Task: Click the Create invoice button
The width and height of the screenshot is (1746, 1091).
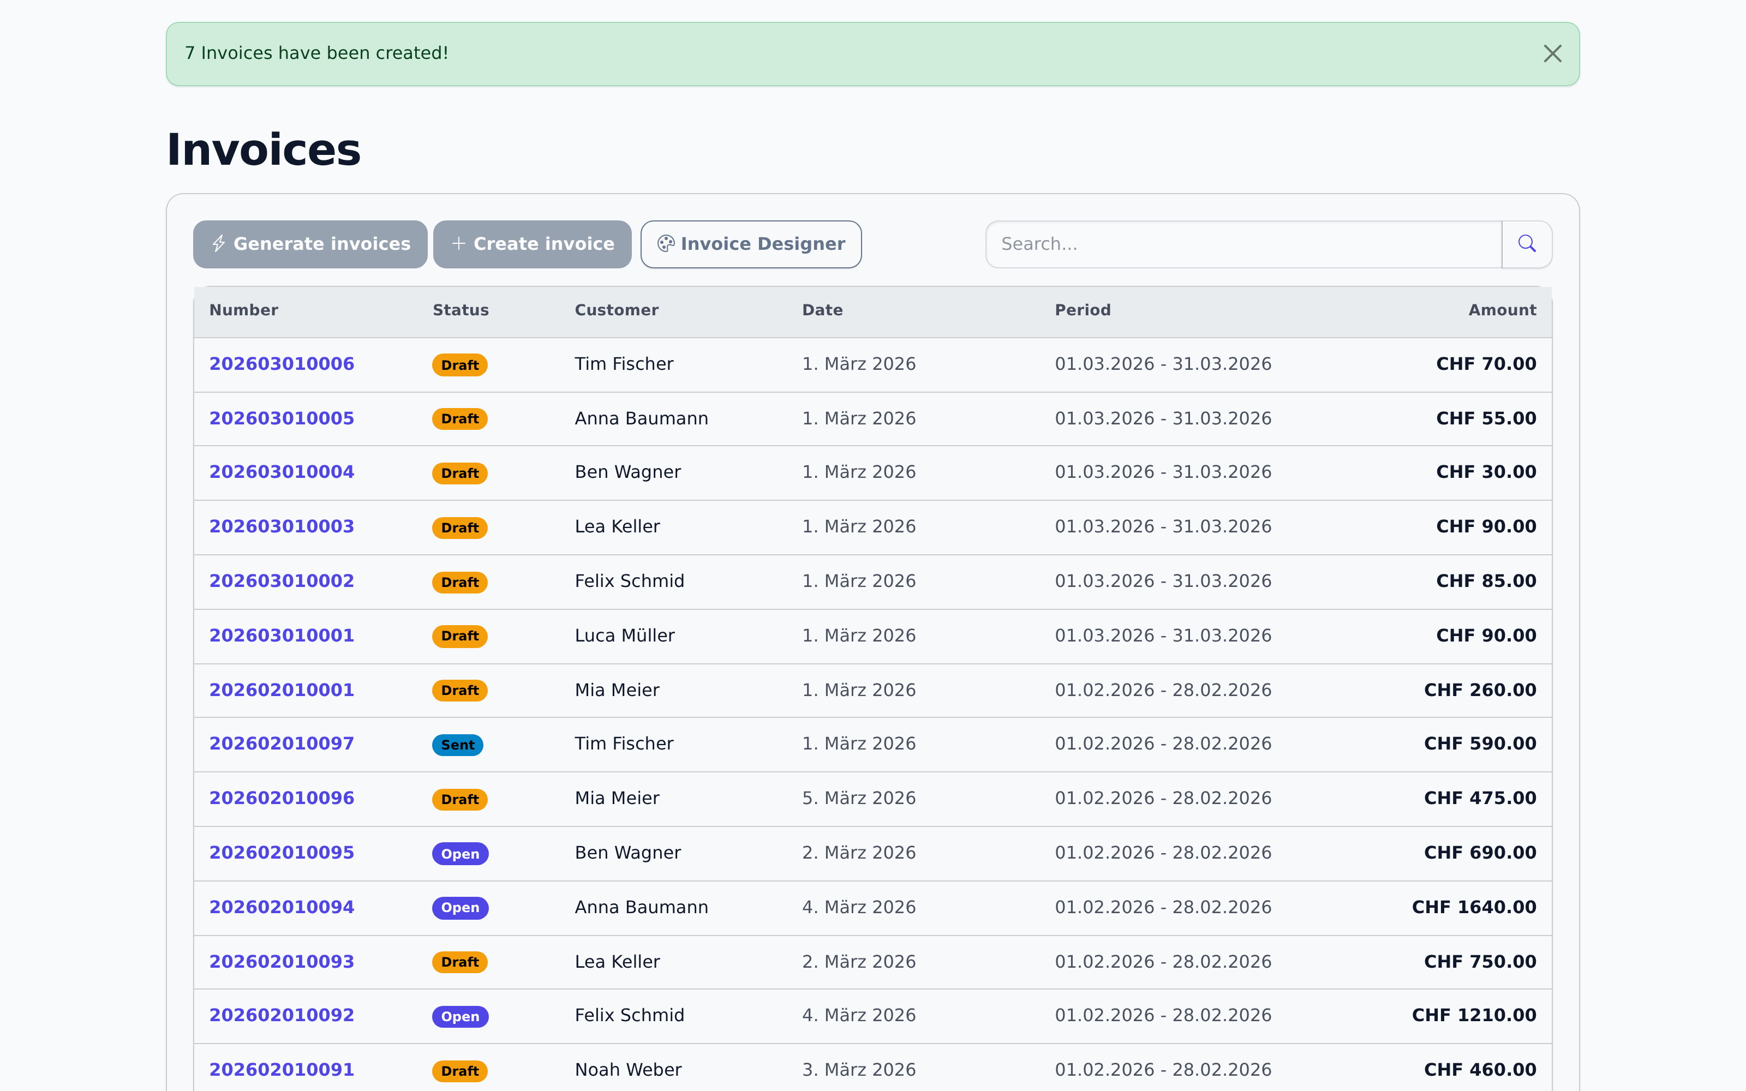Action: [533, 244]
